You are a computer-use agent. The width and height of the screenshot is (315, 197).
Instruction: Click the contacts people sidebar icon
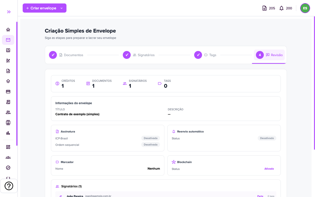pos(8,112)
